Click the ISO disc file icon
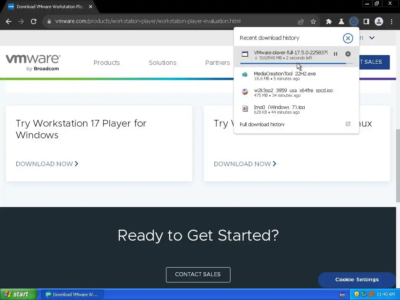The image size is (400, 300). [x=245, y=91]
